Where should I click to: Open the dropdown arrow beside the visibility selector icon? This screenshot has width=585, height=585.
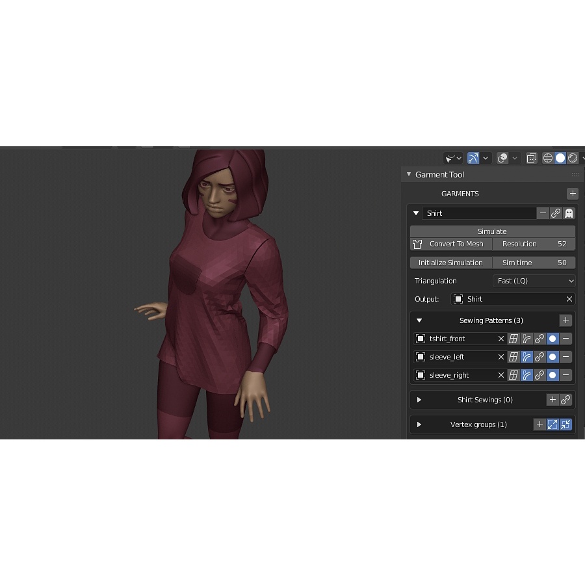[460, 158]
